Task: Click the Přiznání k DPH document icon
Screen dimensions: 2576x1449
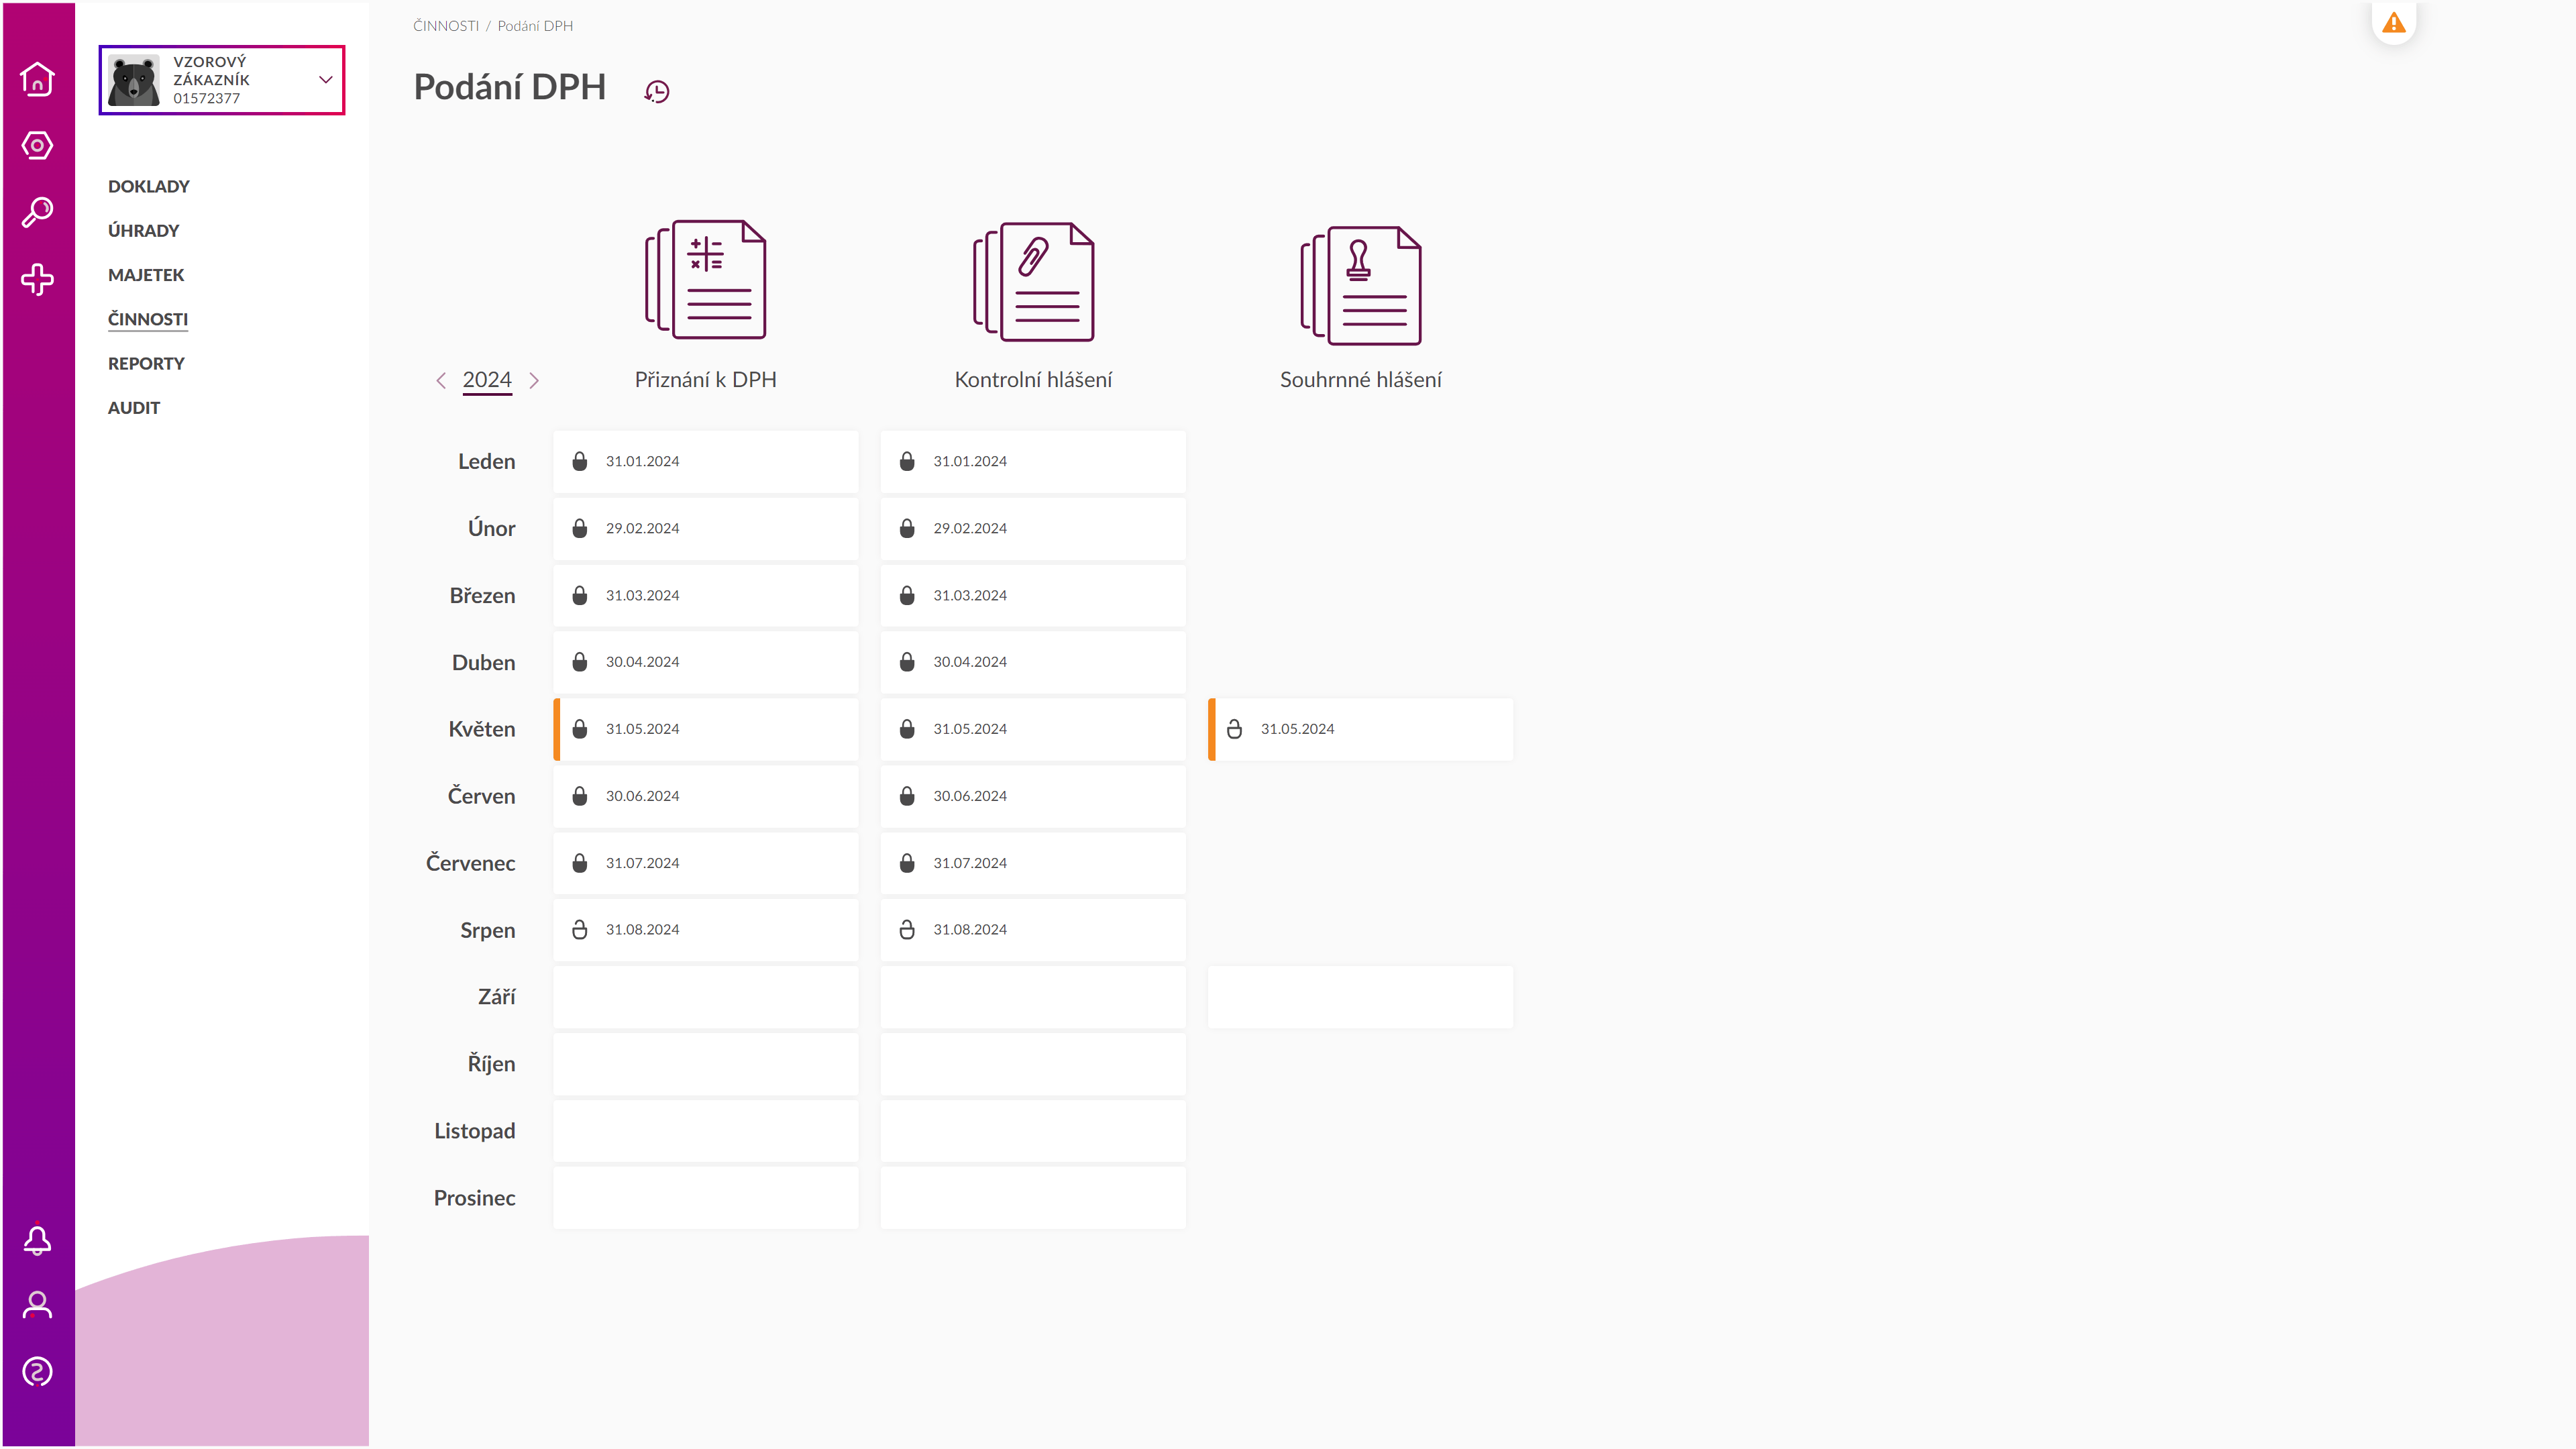Action: point(706,280)
